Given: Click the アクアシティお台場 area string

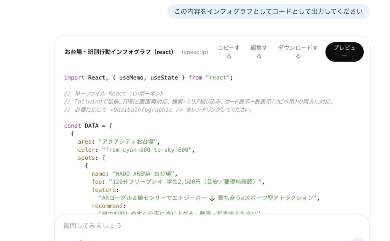Looking at the screenshot, I should click(x=128, y=142).
